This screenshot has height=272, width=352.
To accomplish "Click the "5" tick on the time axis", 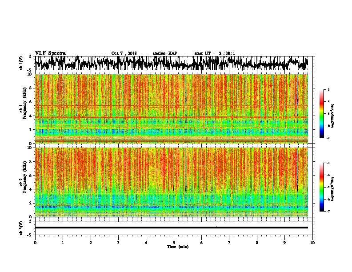I will tap(174, 243).
